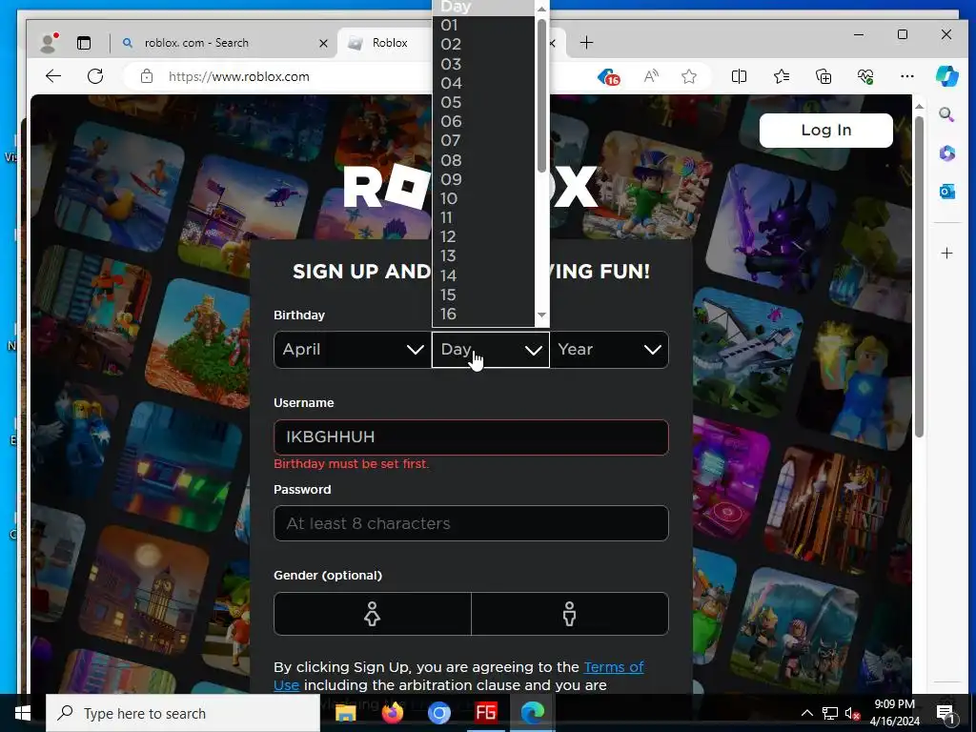Pick day 14 in the dropdown
Image resolution: width=976 pixels, height=732 pixels.
(x=483, y=275)
